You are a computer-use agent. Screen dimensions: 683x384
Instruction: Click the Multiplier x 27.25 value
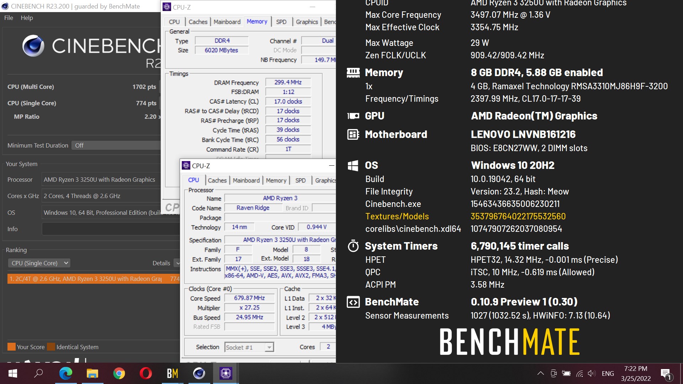(x=249, y=308)
